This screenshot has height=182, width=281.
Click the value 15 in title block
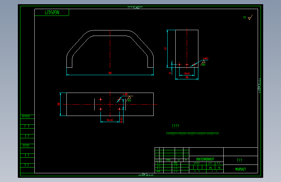219,168
